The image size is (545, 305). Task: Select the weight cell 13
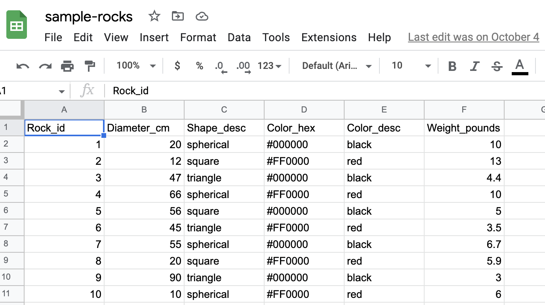[x=464, y=161]
